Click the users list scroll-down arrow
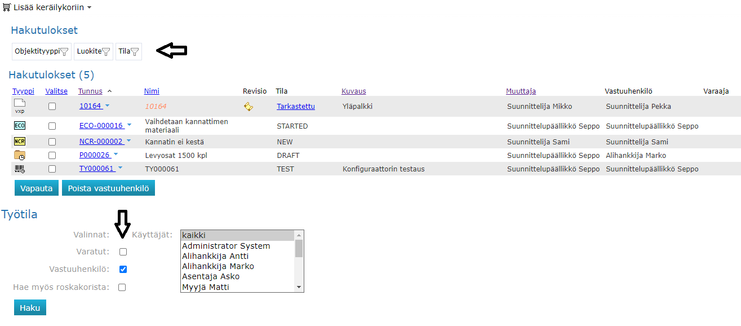Viewport: 741px width, 326px height. tap(299, 288)
